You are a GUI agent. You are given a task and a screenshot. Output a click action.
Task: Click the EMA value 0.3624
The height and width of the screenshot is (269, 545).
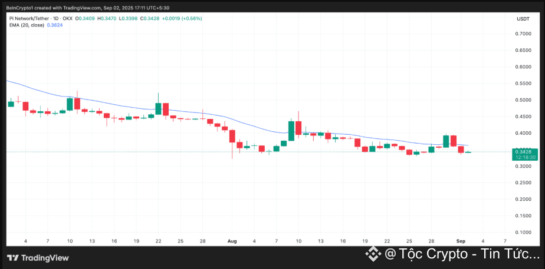coord(55,25)
